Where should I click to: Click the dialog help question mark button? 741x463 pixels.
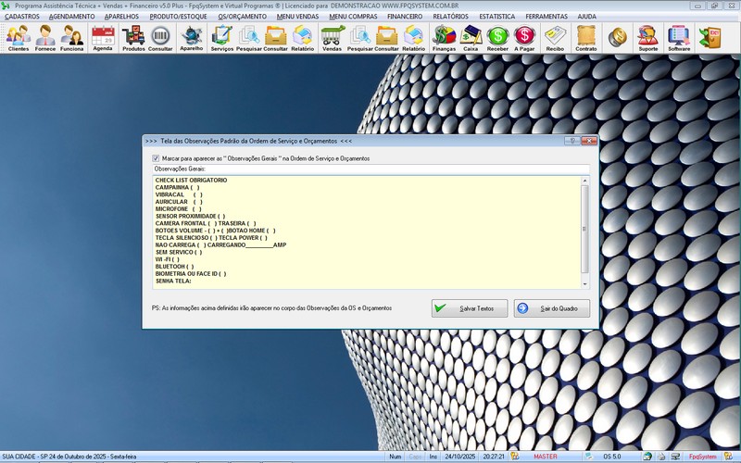coord(571,141)
